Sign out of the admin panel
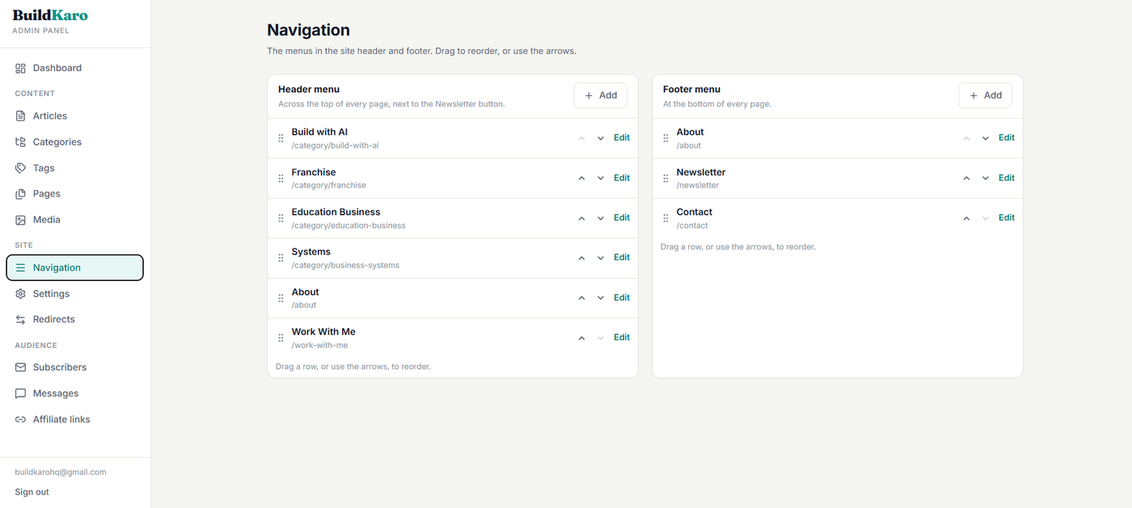Screen dimensions: 1132x508 coord(32,493)
